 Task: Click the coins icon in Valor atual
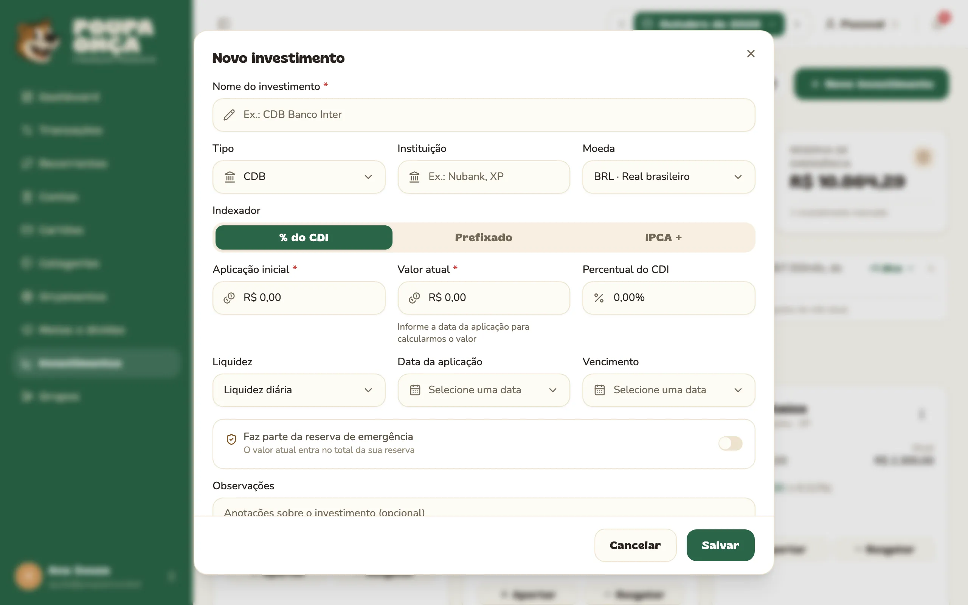[414, 298]
